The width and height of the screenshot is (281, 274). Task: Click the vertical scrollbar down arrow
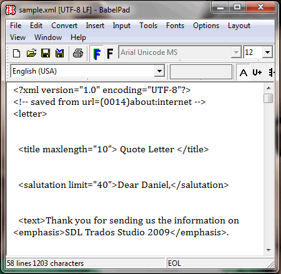pyautogui.click(x=269, y=250)
